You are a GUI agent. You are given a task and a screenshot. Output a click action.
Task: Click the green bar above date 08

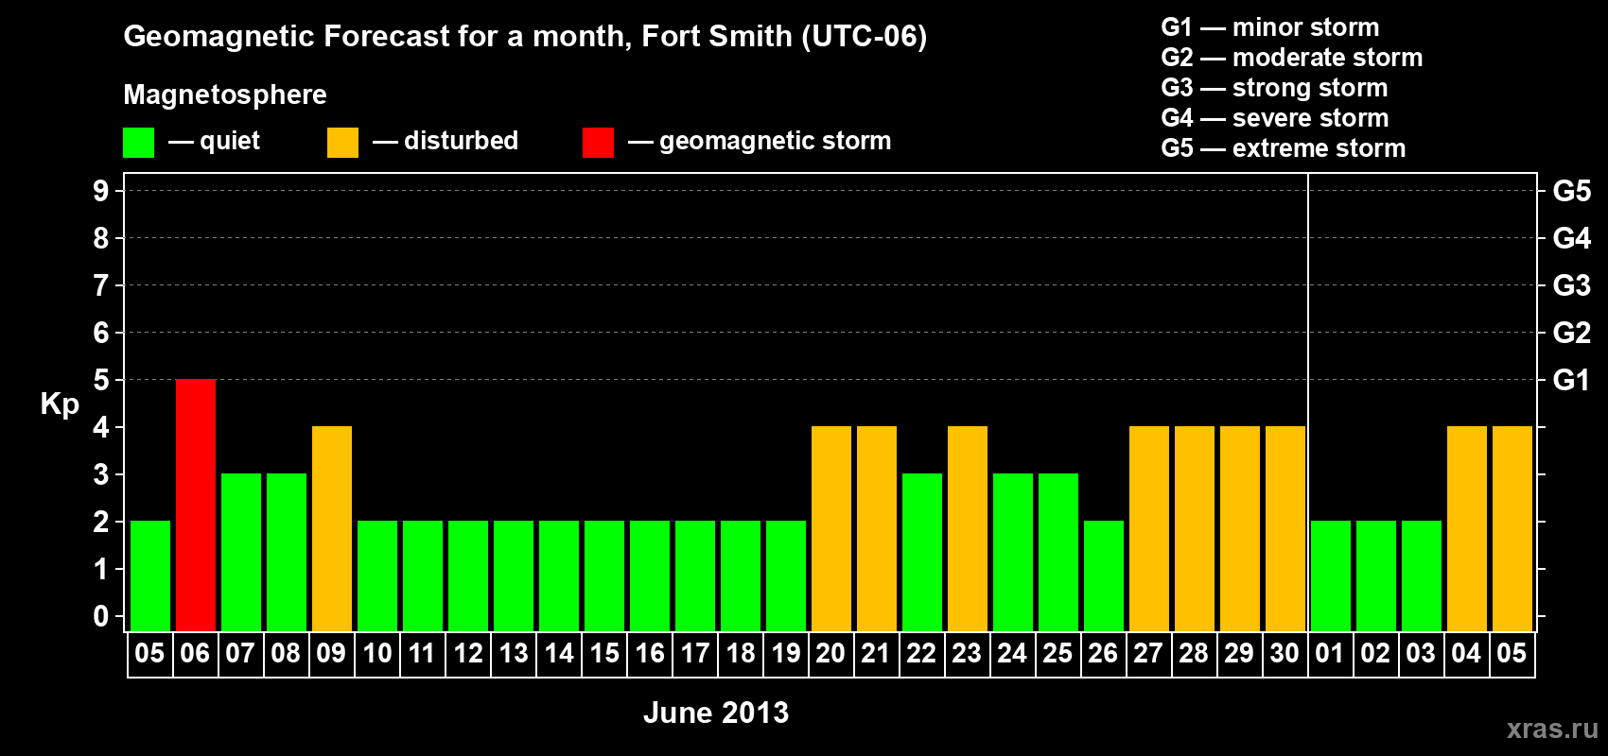pos(287,552)
